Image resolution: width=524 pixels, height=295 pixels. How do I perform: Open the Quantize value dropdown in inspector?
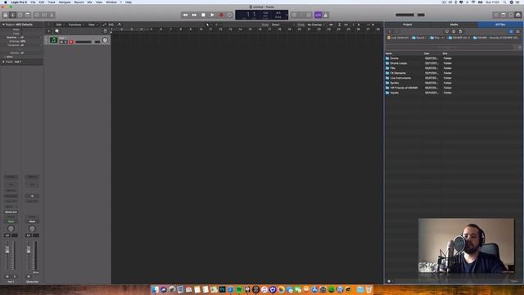click(22, 38)
